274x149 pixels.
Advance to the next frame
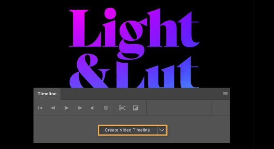(x=80, y=108)
